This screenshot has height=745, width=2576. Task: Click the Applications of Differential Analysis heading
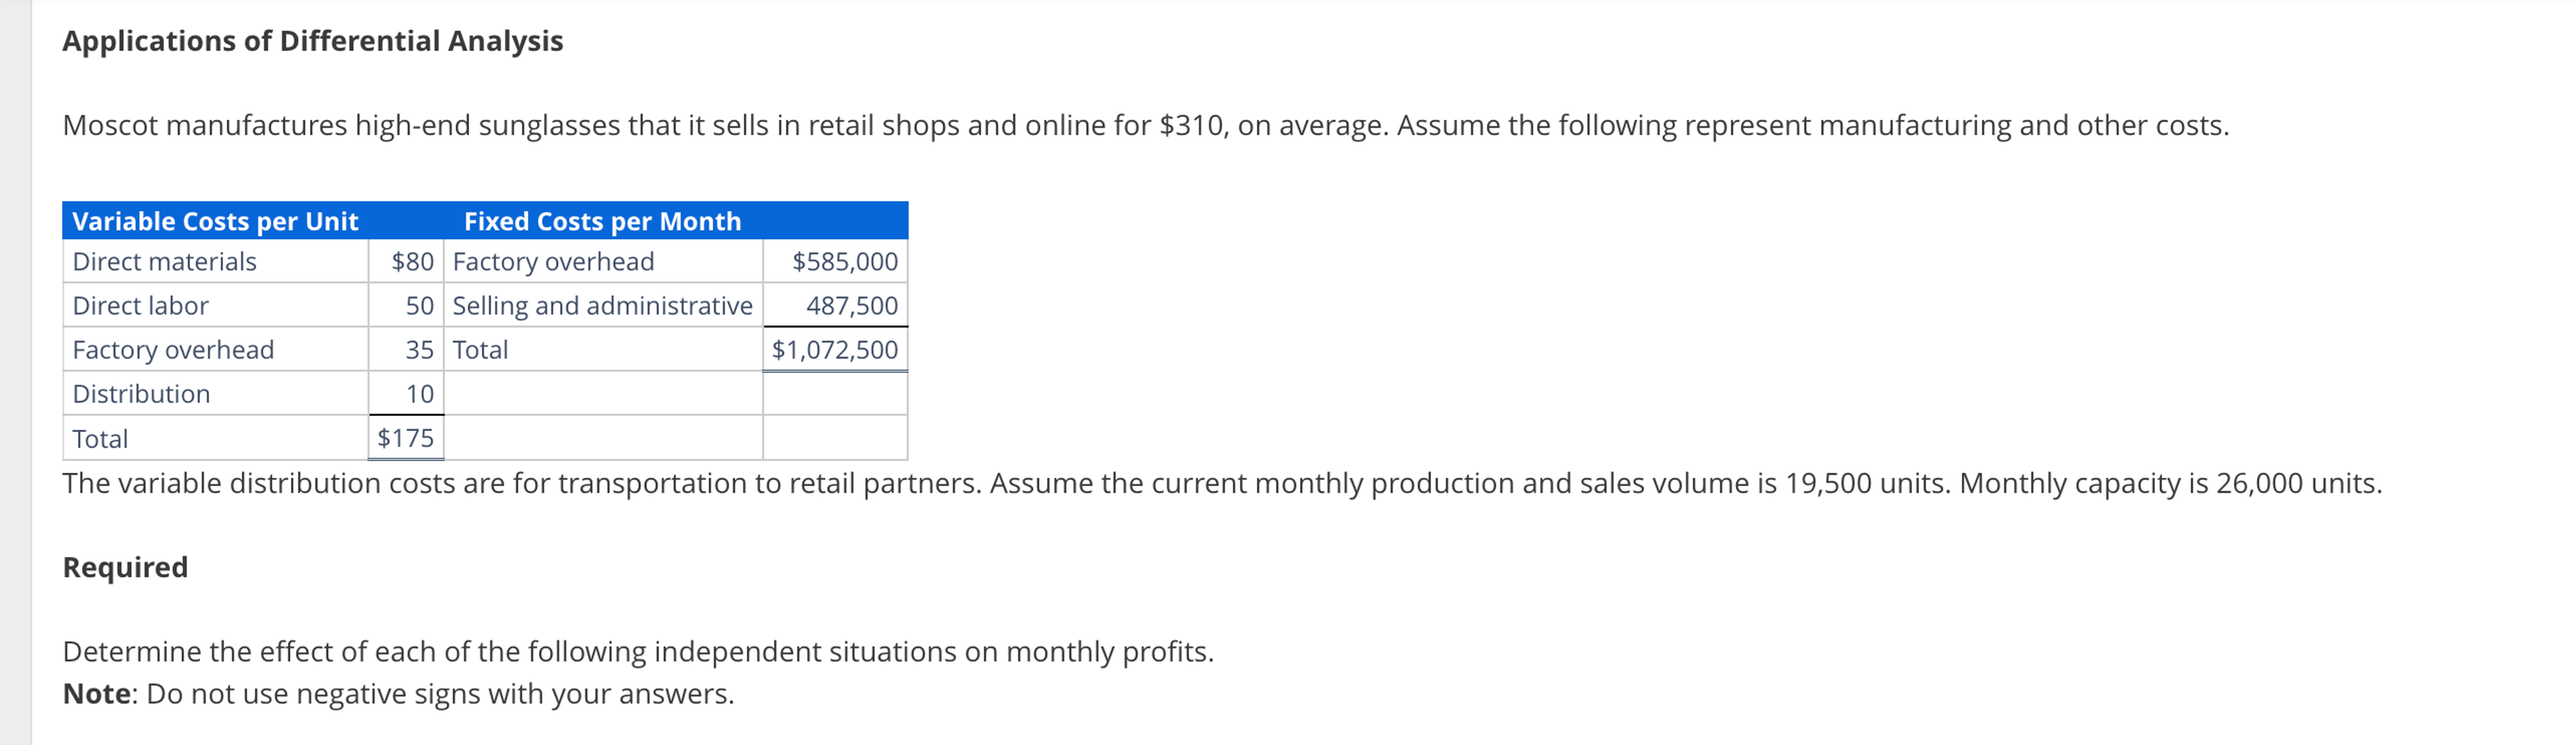[312, 41]
